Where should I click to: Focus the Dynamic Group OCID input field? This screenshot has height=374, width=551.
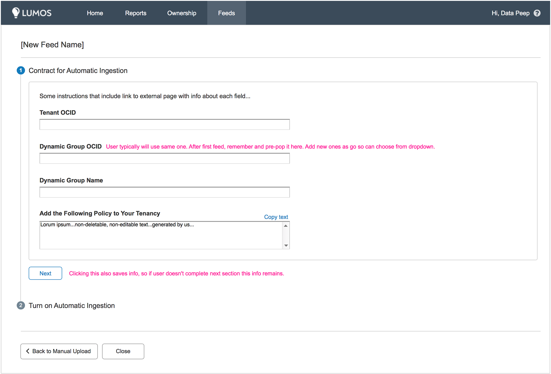[164, 158]
